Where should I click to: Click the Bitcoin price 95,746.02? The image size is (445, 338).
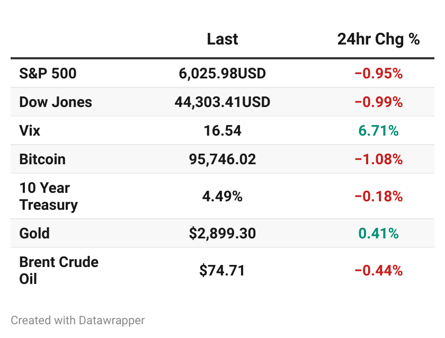click(x=222, y=159)
